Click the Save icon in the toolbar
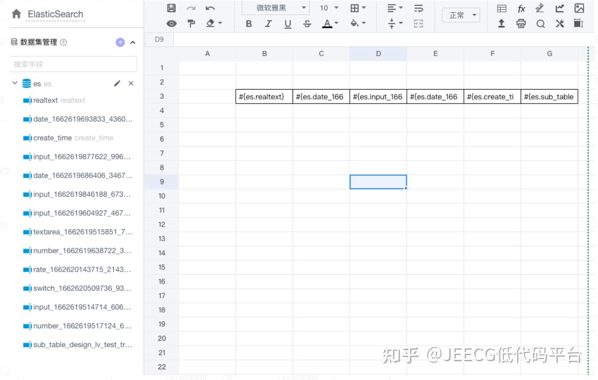This screenshot has width=598, height=380. (x=171, y=8)
